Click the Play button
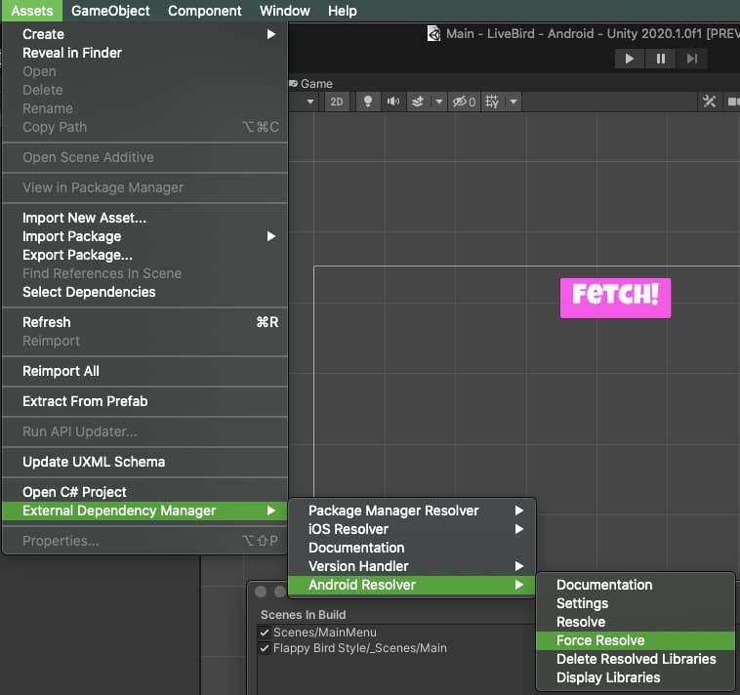 point(629,59)
